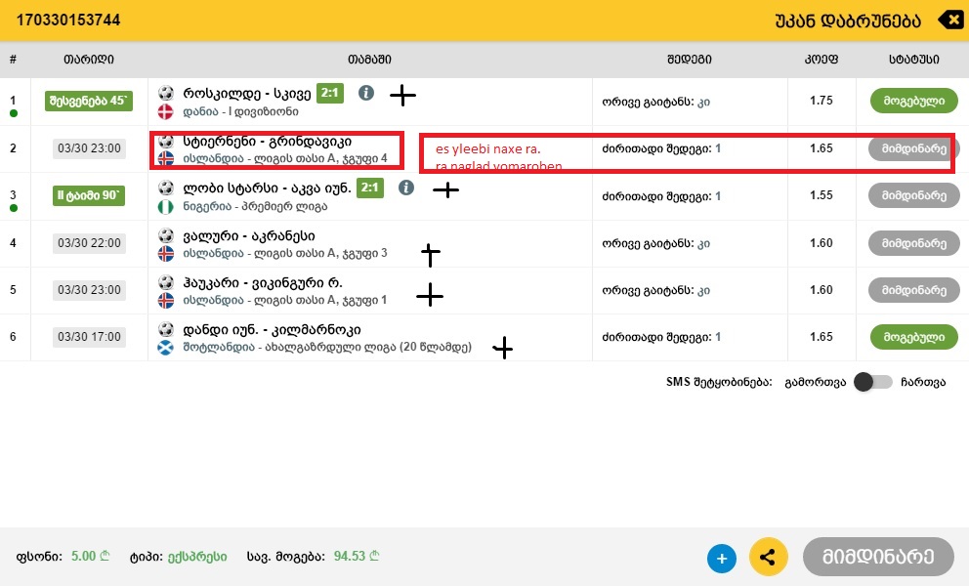Click match name როსკილდე - სკივე

pos(246,94)
